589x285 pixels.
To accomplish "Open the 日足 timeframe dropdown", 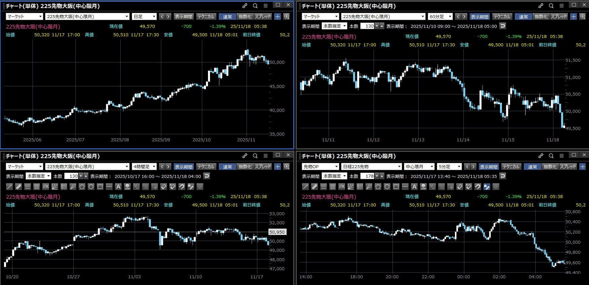I will coord(144,16).
